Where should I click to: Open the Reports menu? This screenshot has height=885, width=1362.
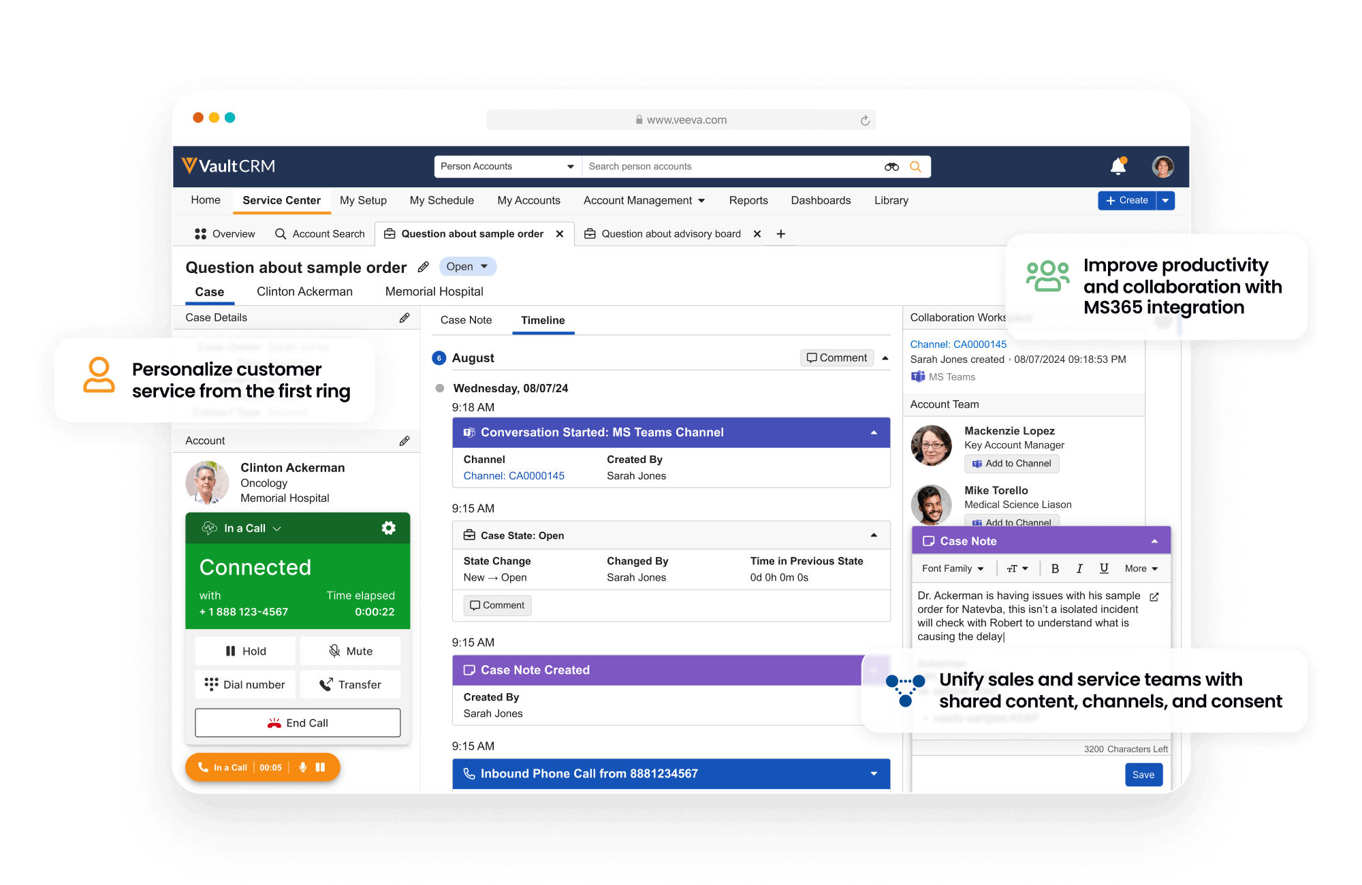pos(748,201)
